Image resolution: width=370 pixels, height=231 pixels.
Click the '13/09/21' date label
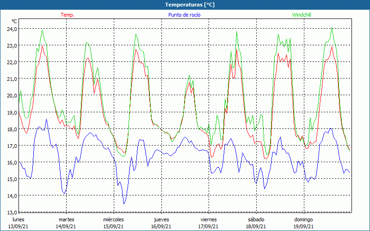pyautogui.click(x=18, y=226)
